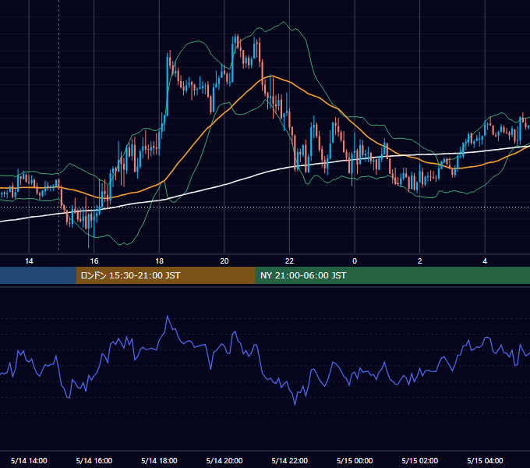This screenshot has height=468, width=530.
Task: Click the orange moving average peak near 21:30
Action: click(271, 76)
